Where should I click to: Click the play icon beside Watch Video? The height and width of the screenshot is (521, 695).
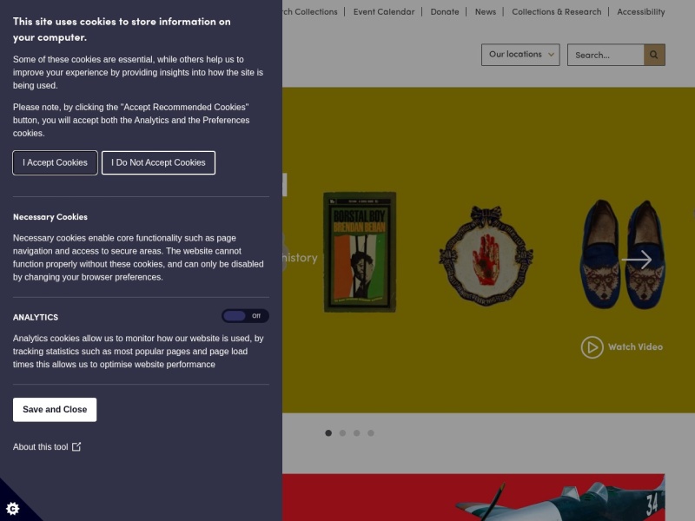pos(592,347)
